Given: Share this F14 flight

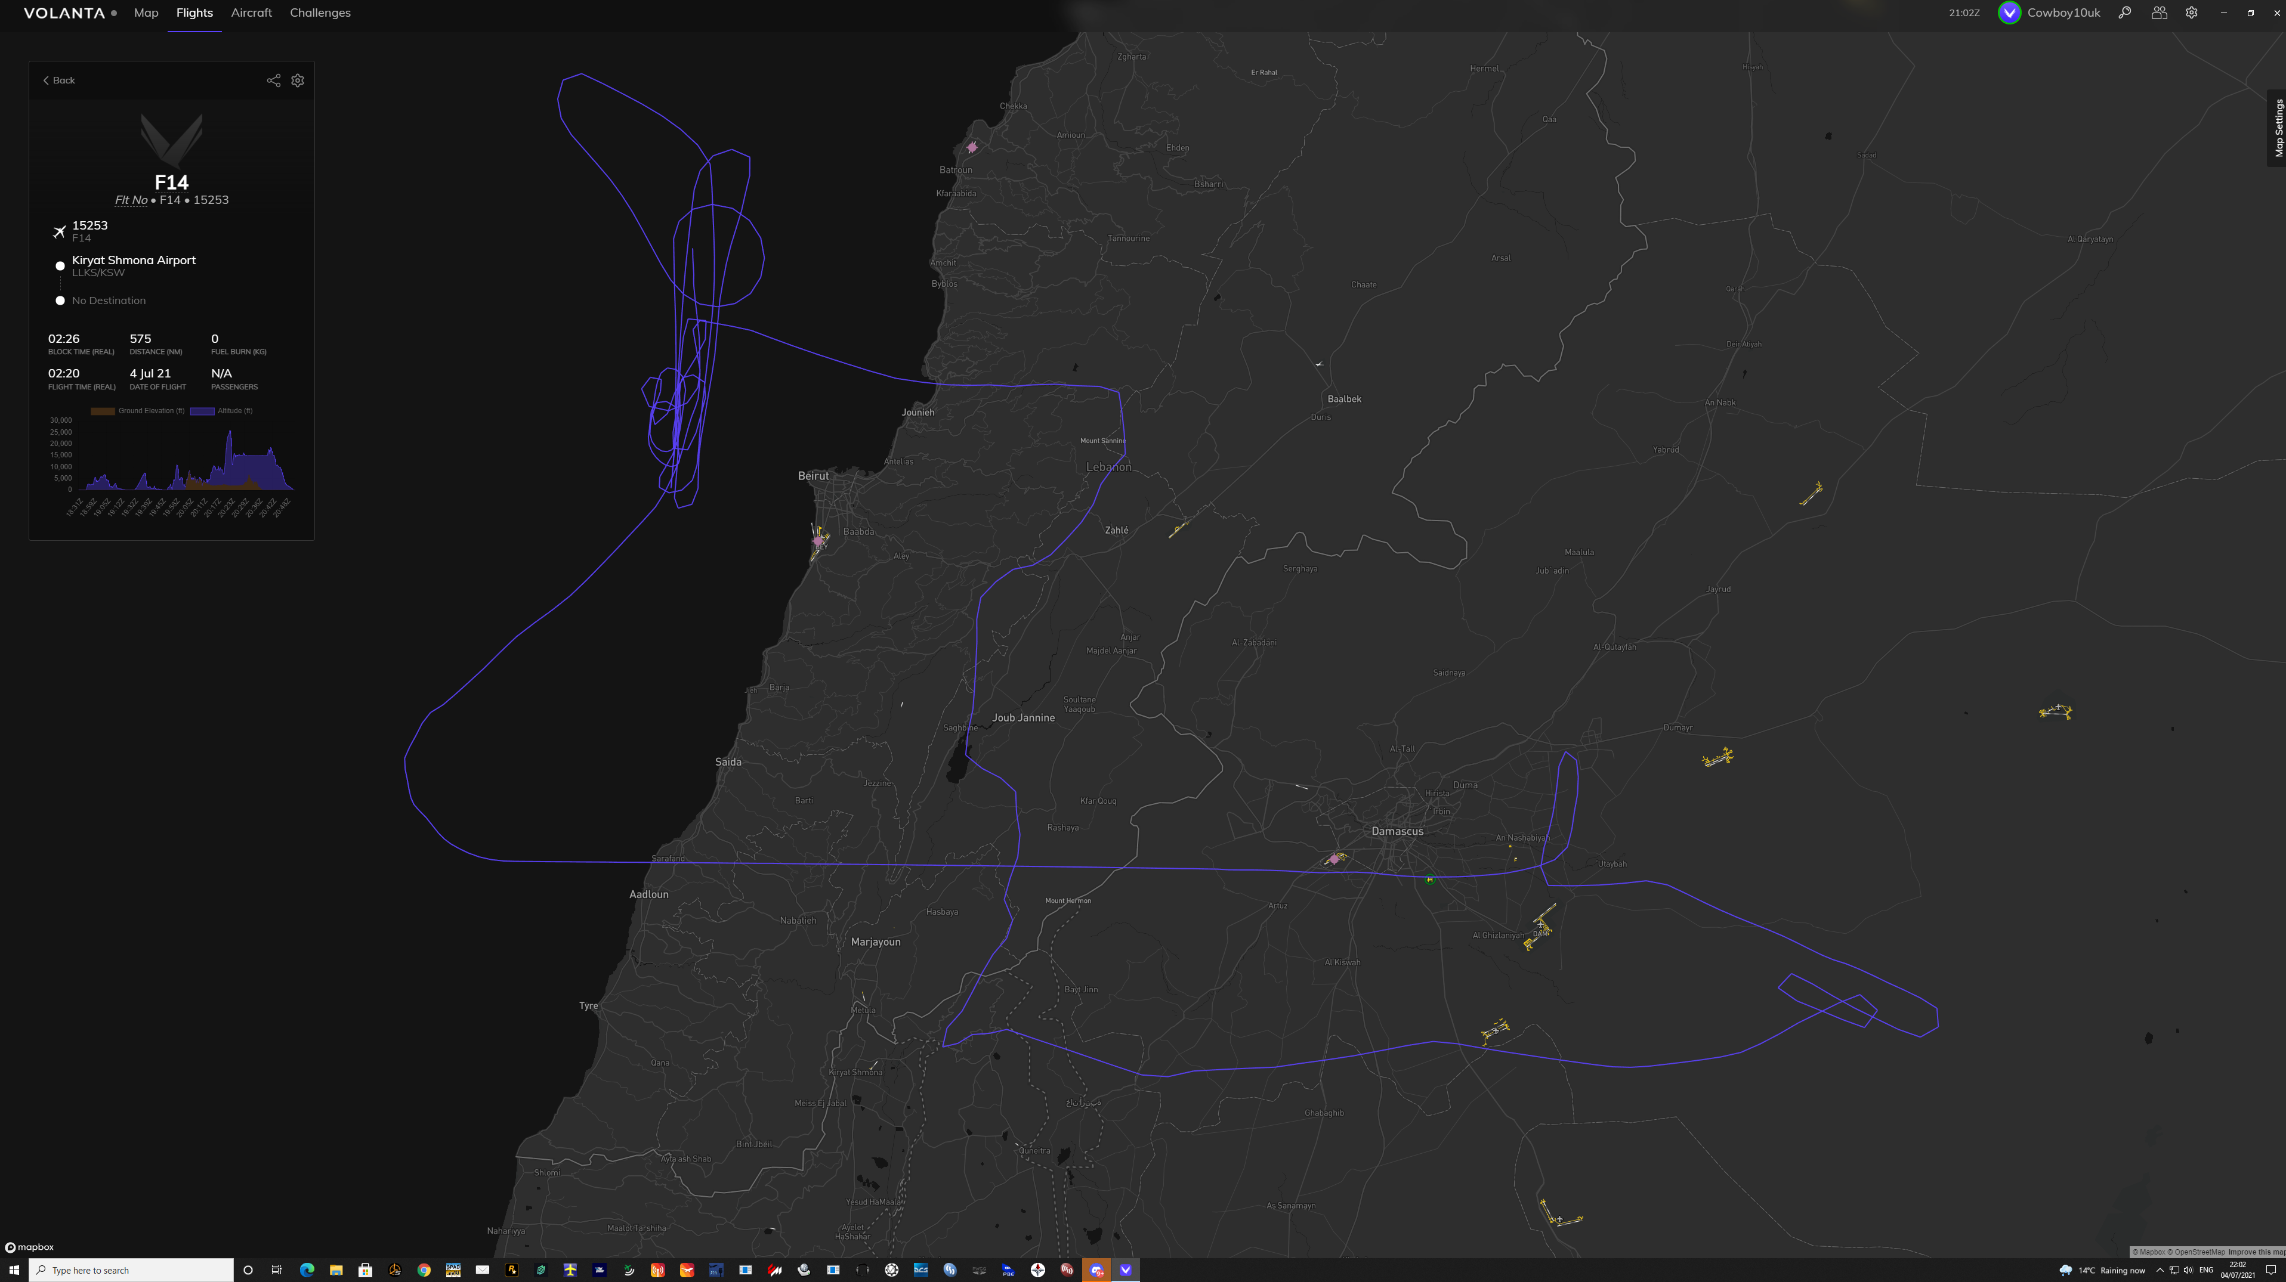Looking at the screenshot, I should click(x=273, y=80).
